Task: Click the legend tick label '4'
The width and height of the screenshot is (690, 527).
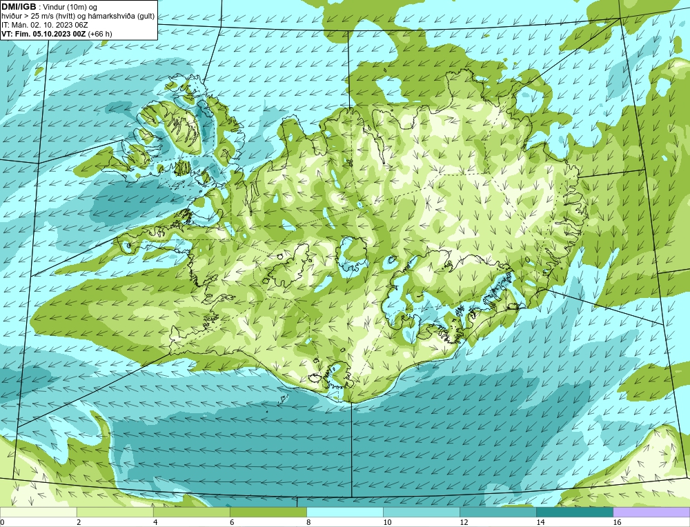Action: [155, 522]
